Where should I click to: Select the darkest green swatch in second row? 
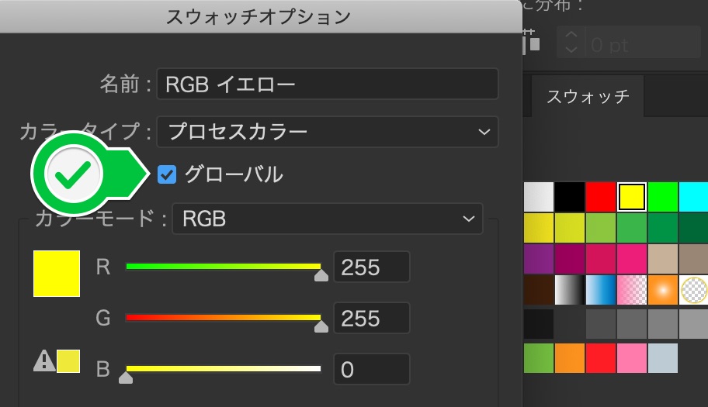(693, 228)
